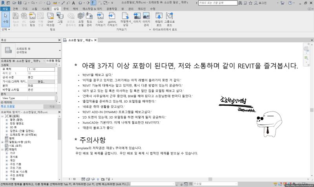Open the 조정 모델 tool
Screen dimensions: 314x187
[x=81, y=19]
